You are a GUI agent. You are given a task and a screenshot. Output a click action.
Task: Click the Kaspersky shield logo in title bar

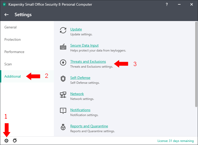coord(4,4)
